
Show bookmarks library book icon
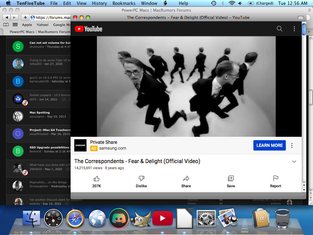[6, 25]
